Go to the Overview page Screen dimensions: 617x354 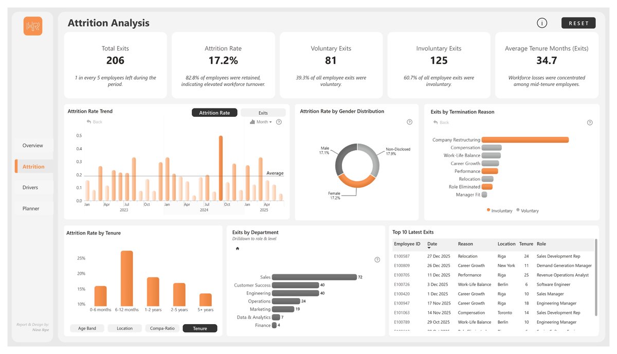click(x=33, y=146)
